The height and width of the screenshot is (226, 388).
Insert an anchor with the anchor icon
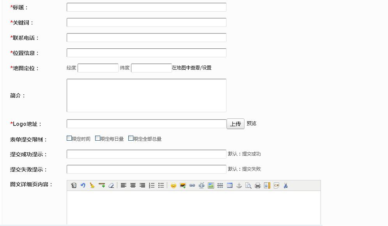pyautogui.click(x=239, y=185)
